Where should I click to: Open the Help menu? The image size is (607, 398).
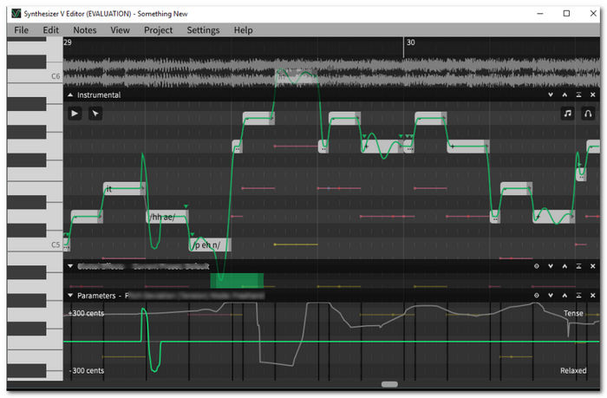[243, 29]
